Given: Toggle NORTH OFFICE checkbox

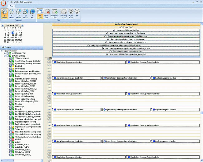Looking at the screenshot, I should coord(7,53).
